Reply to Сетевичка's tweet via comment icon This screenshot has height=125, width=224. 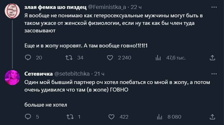point(28,117)
